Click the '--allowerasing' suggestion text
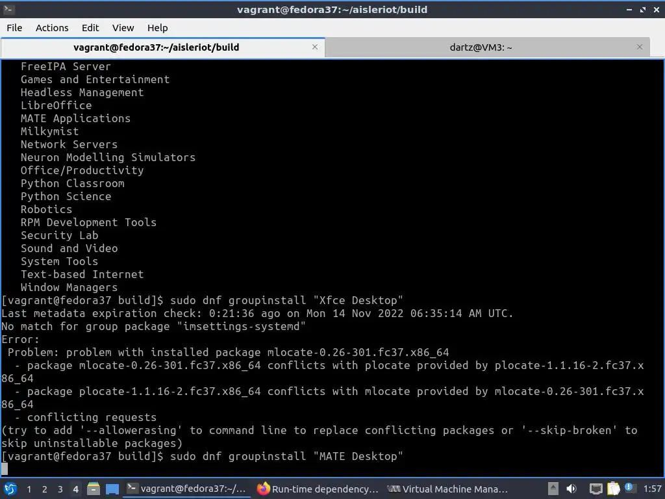The height and width of the screenshot is (499, 665). pos(131,430)
